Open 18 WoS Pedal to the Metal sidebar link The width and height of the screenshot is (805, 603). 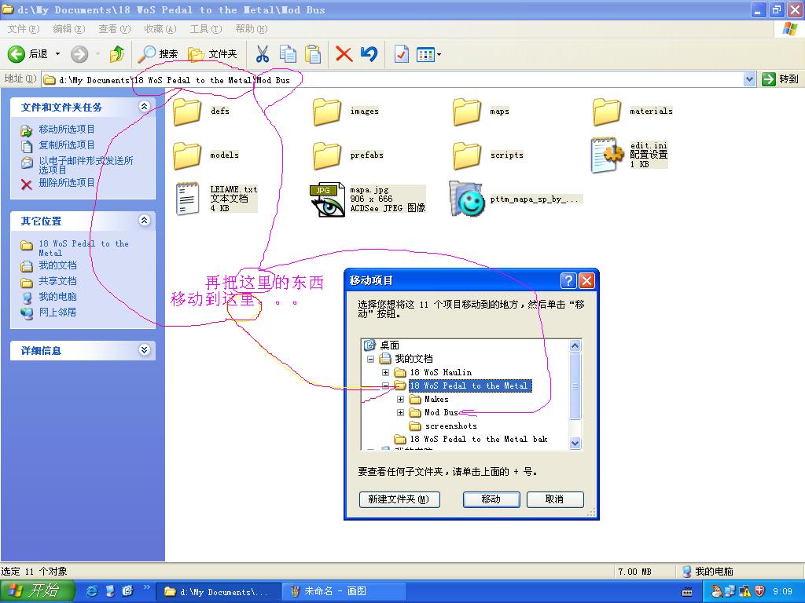(x=83, y=248)
